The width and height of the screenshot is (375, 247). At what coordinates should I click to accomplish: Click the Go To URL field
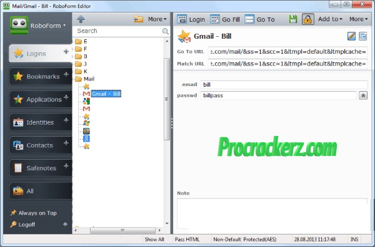click(288, 52)
